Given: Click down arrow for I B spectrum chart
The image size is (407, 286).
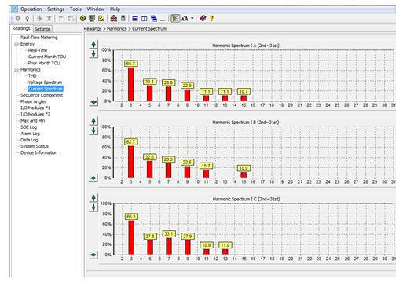Looking at the screenshot, I should pyautogui.click(x=93, y=130).
